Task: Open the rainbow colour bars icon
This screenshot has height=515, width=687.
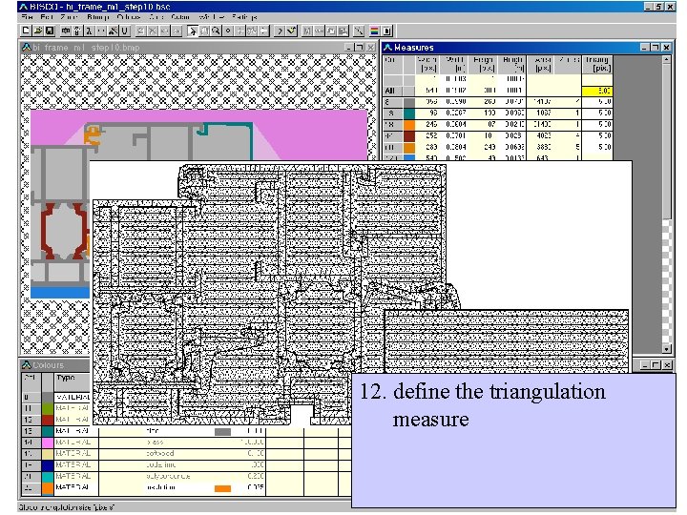Action: 375,31
